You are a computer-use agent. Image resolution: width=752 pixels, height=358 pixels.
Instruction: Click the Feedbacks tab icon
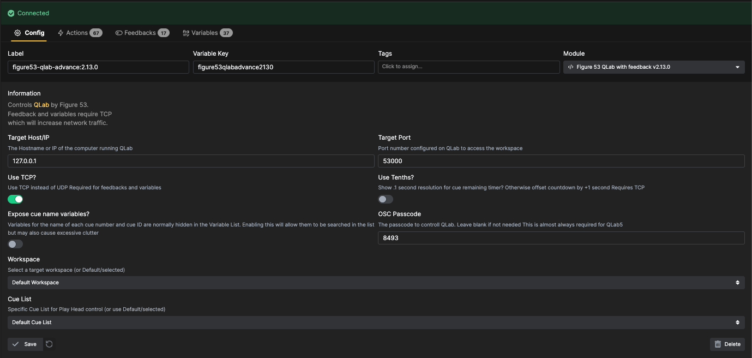119,33
